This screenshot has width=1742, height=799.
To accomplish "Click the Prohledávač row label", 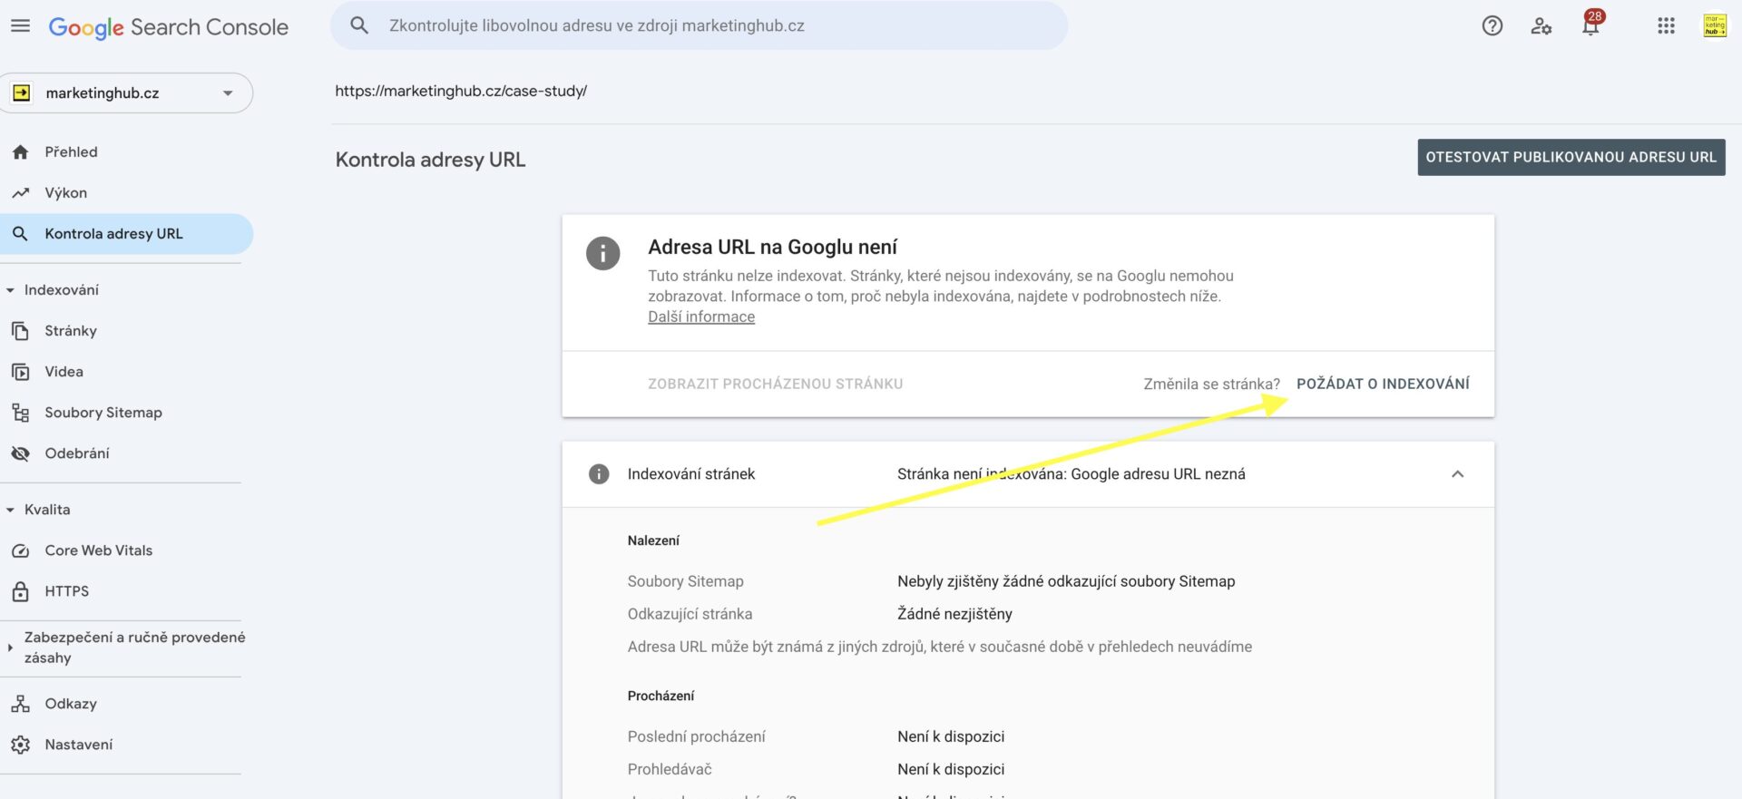I will click(670, 769).
